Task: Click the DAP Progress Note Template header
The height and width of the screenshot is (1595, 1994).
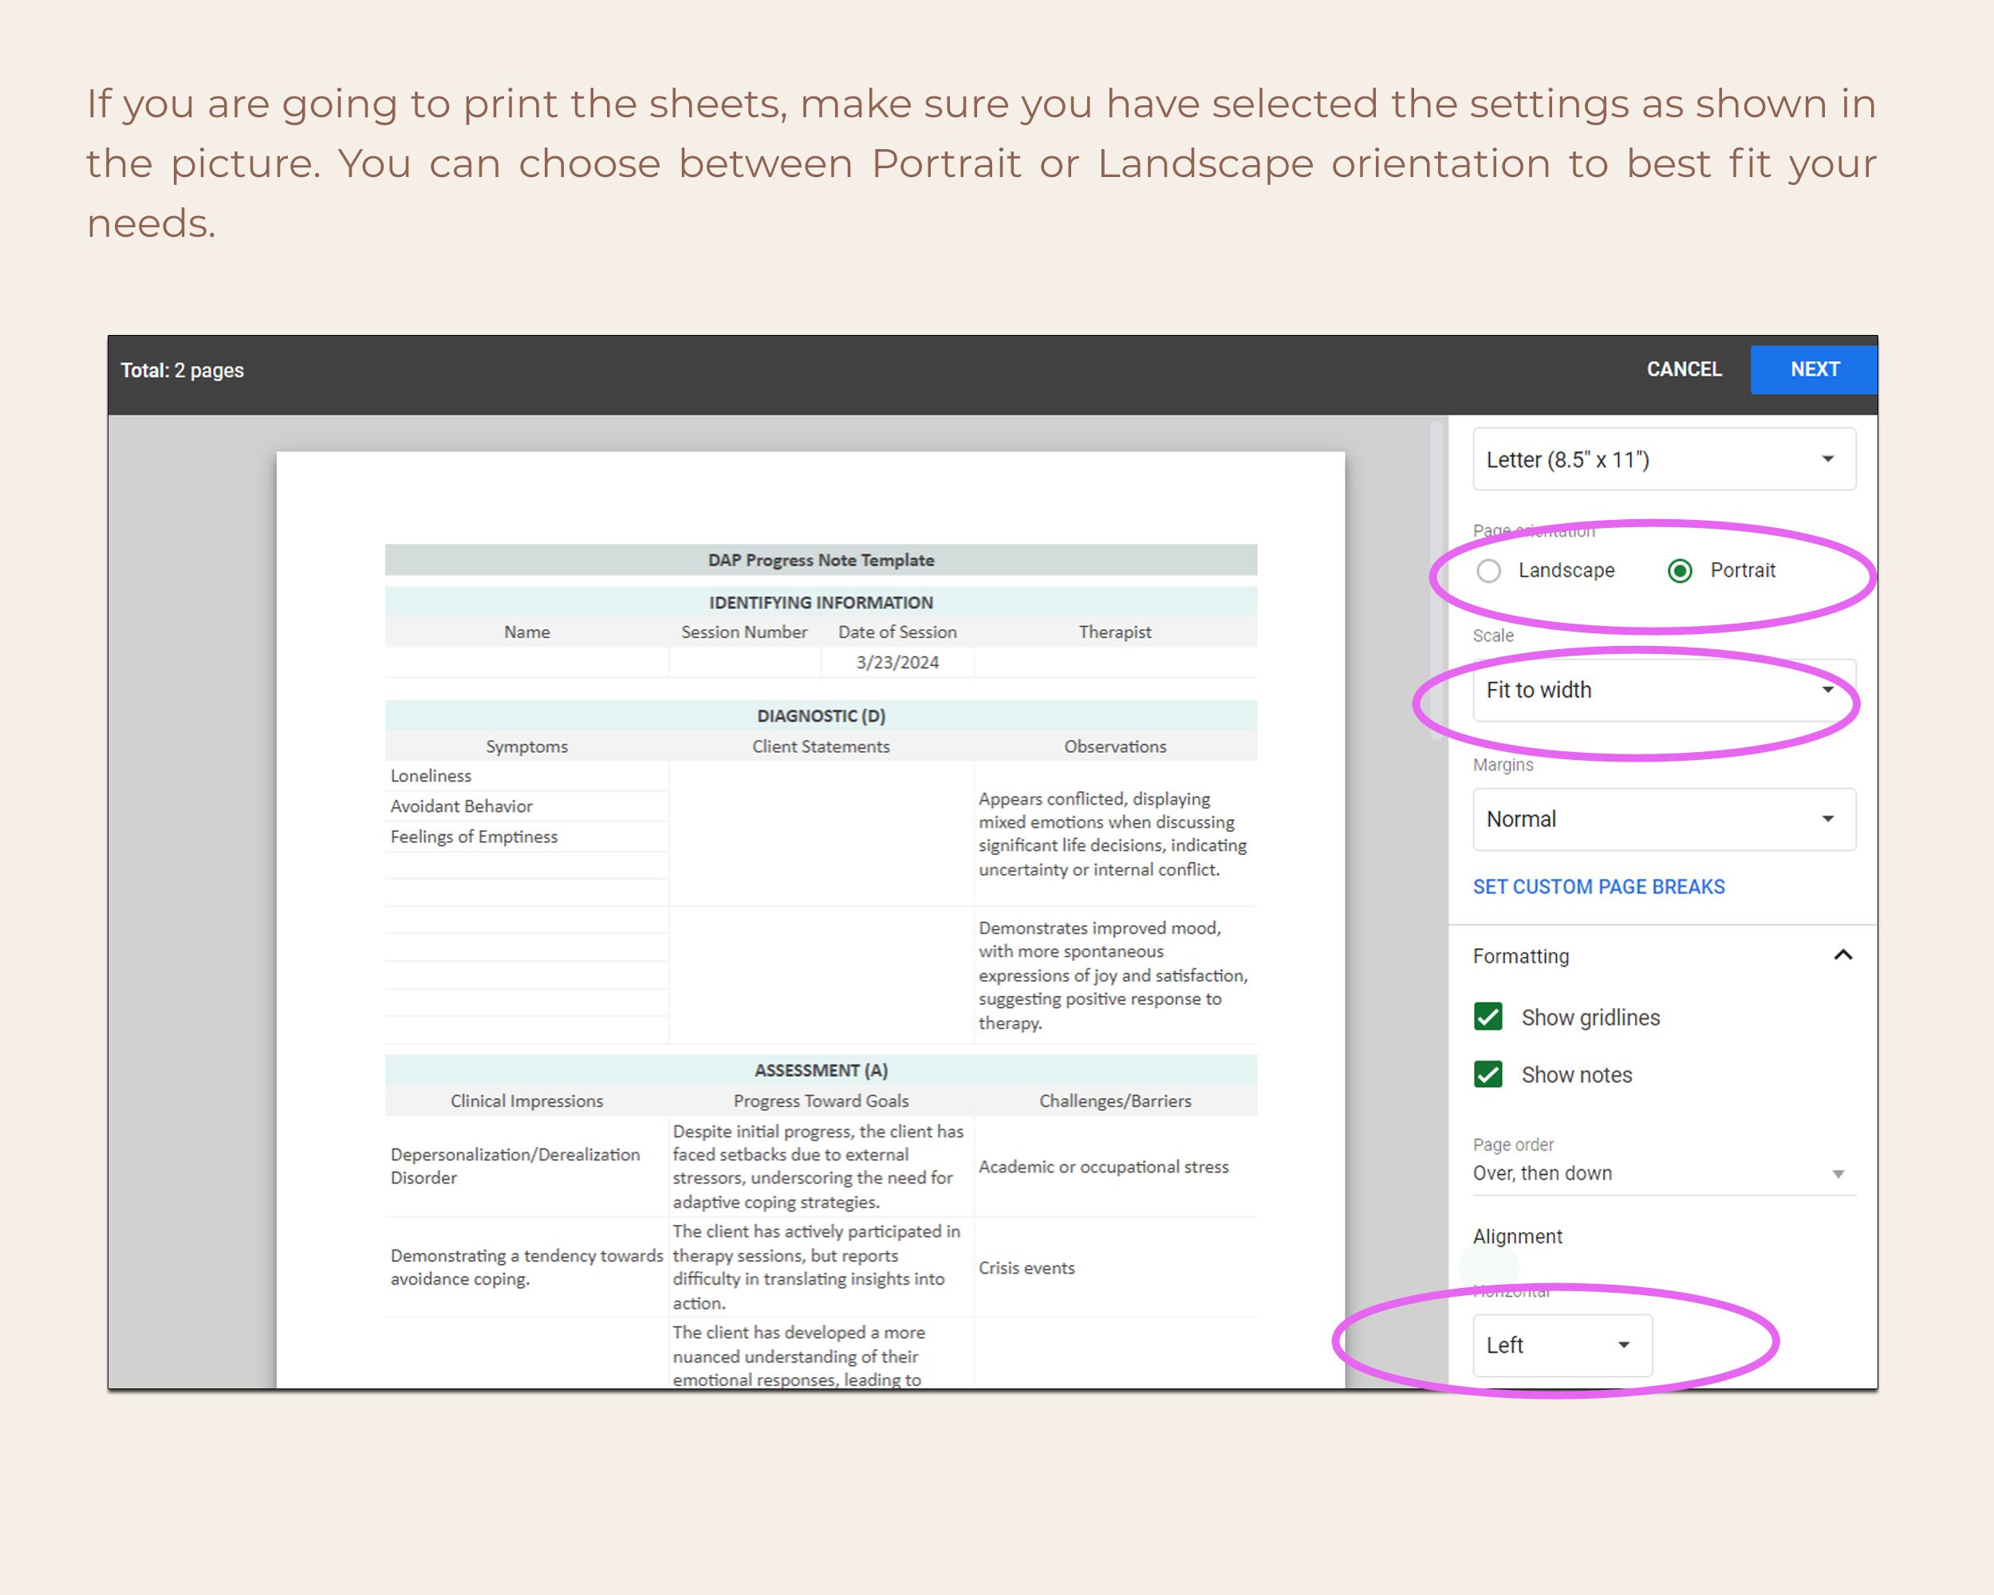Action: pos(821,559)
